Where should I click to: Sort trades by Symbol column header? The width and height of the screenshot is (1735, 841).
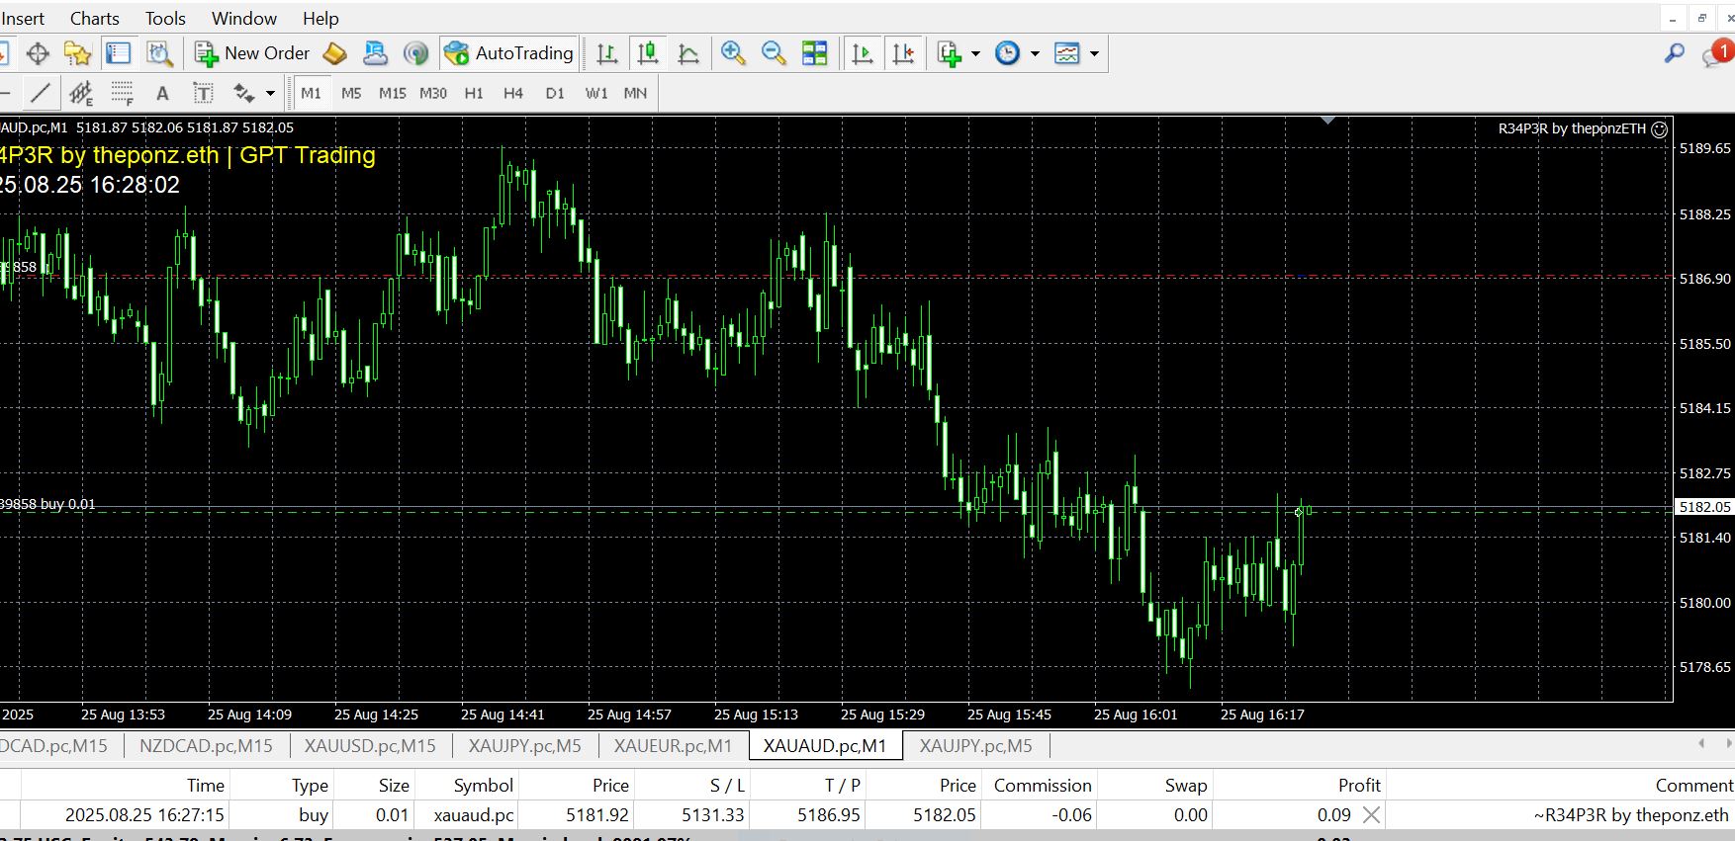(467, 785)
